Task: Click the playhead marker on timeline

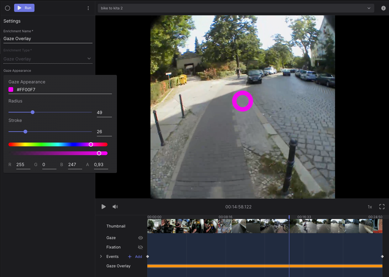Action: [x=289, y=217]
